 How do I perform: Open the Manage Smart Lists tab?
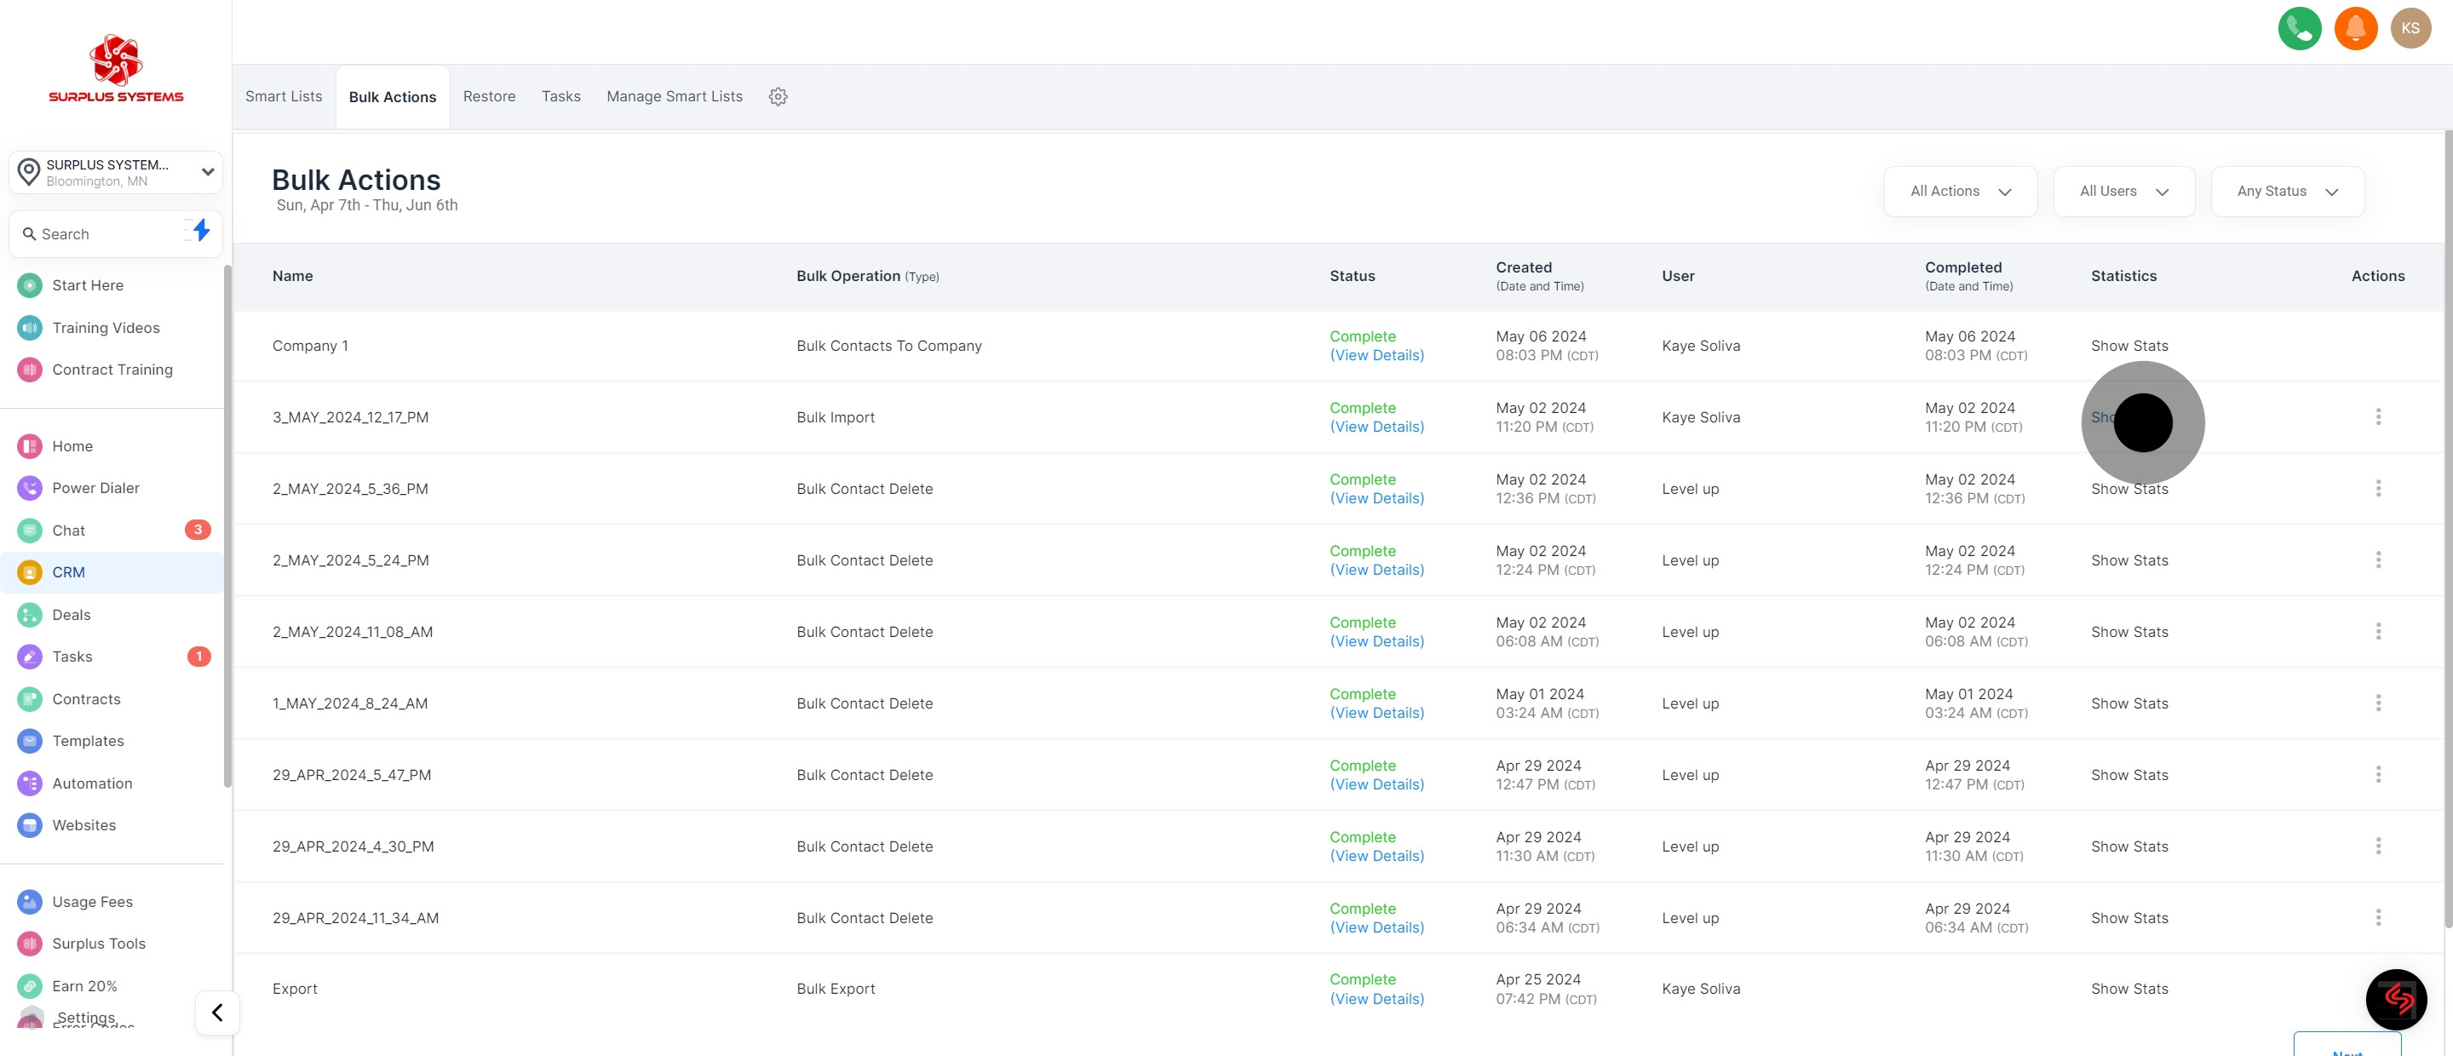(675, 95)
